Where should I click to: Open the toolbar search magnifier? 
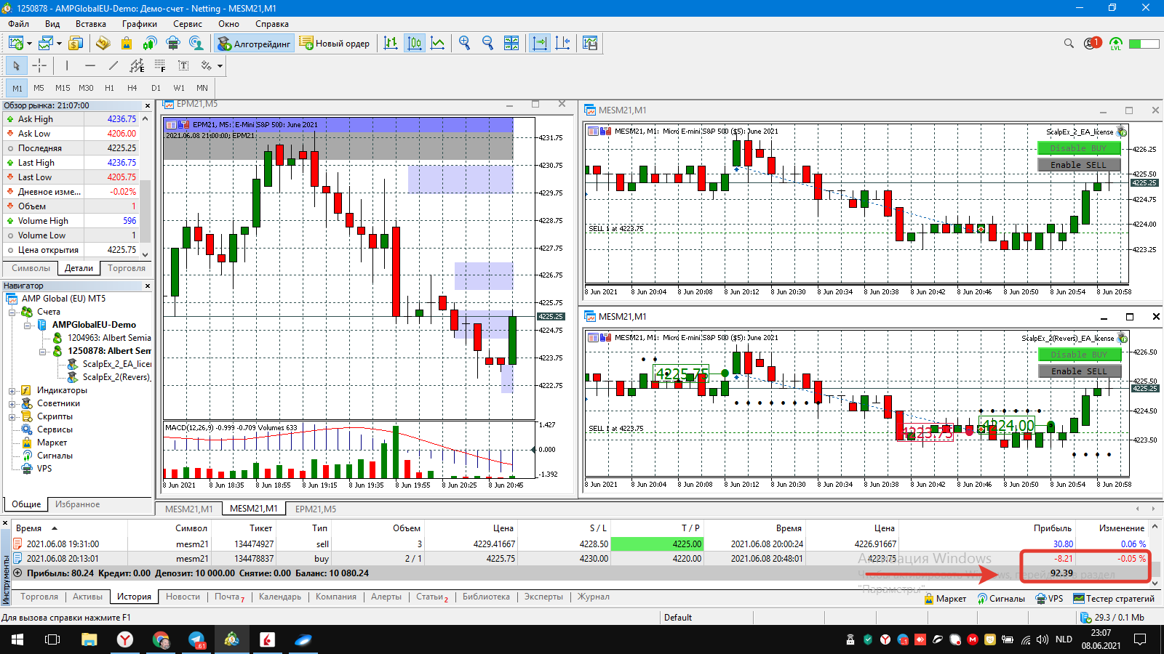[1069, 44]
